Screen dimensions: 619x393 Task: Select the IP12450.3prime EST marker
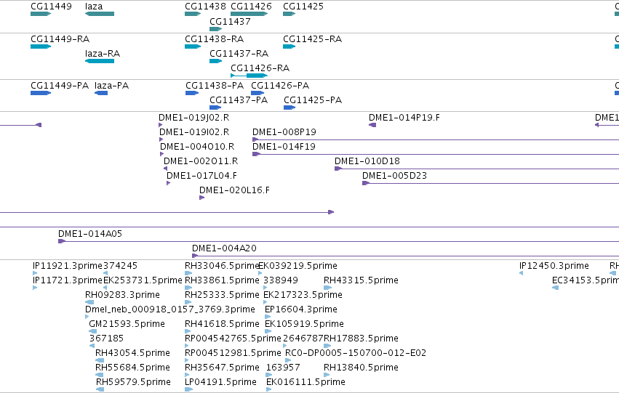(x=521, y=273)
